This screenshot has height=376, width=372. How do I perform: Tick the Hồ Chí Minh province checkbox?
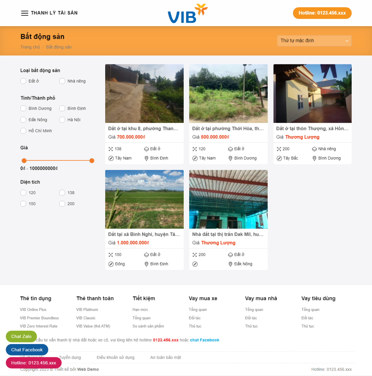(x=23, y=131)
